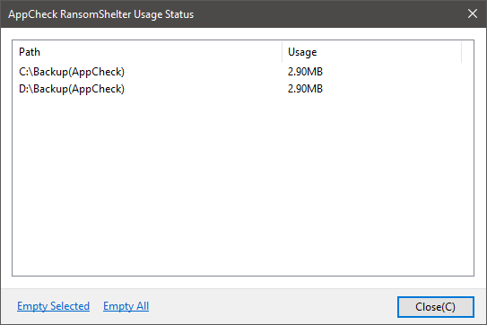Click the divider between Path and Usage headers

tap(282, 52)
